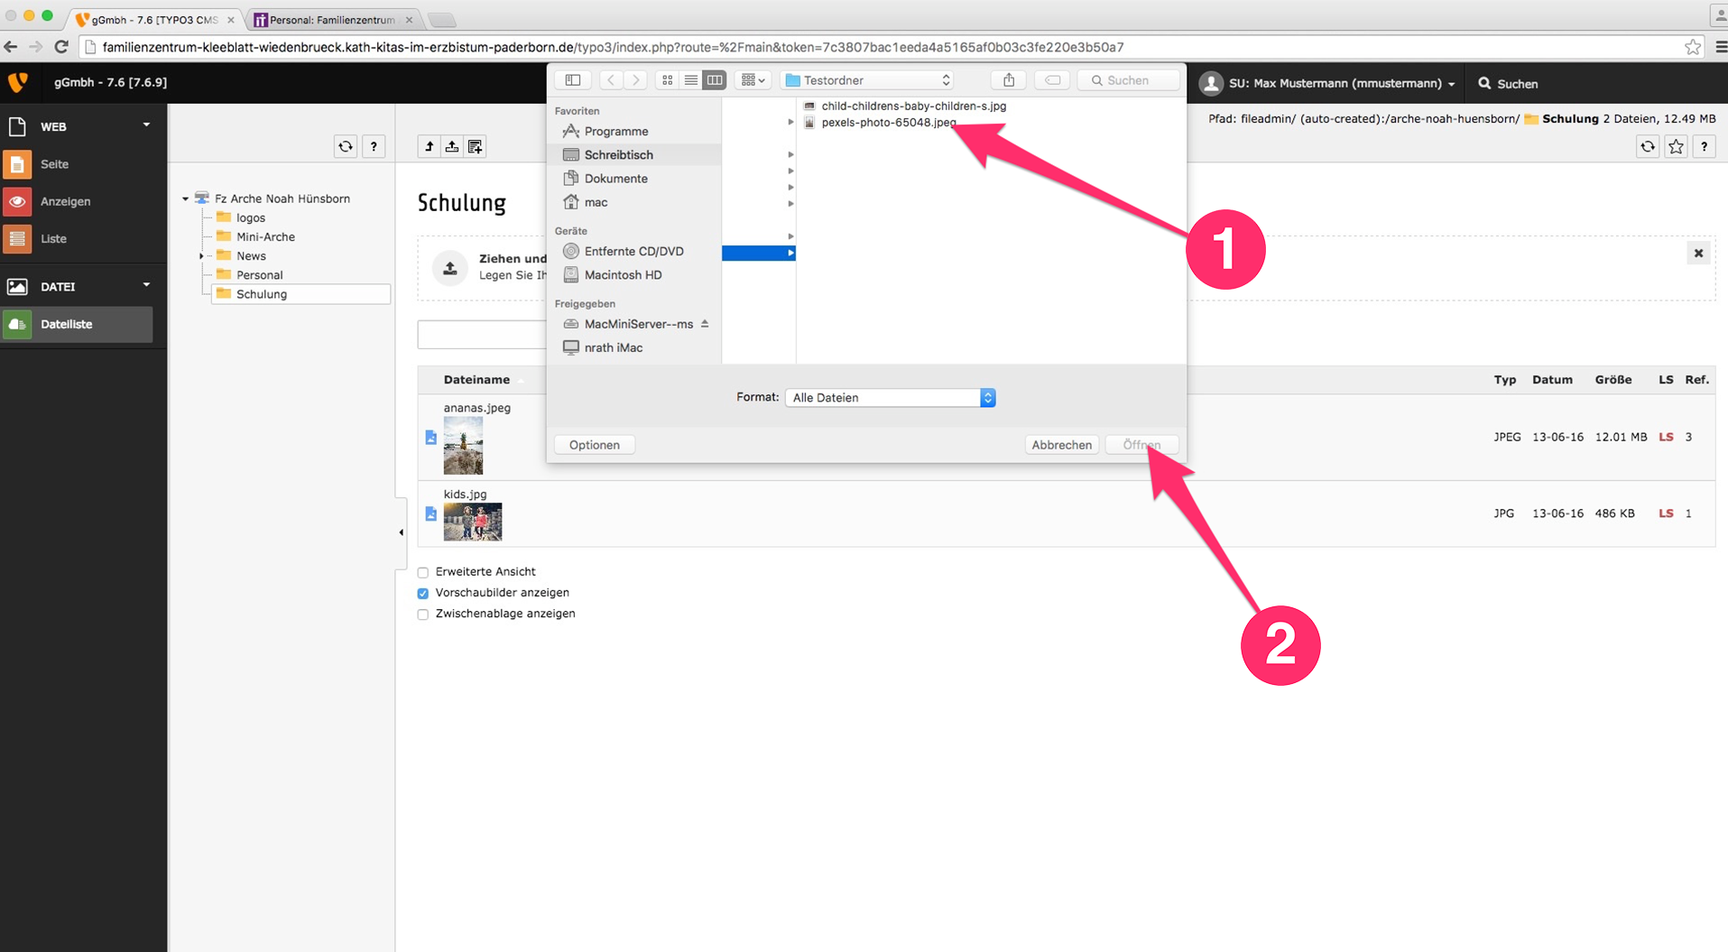Open the Testordner path dropdown

(x=868, y=80)
